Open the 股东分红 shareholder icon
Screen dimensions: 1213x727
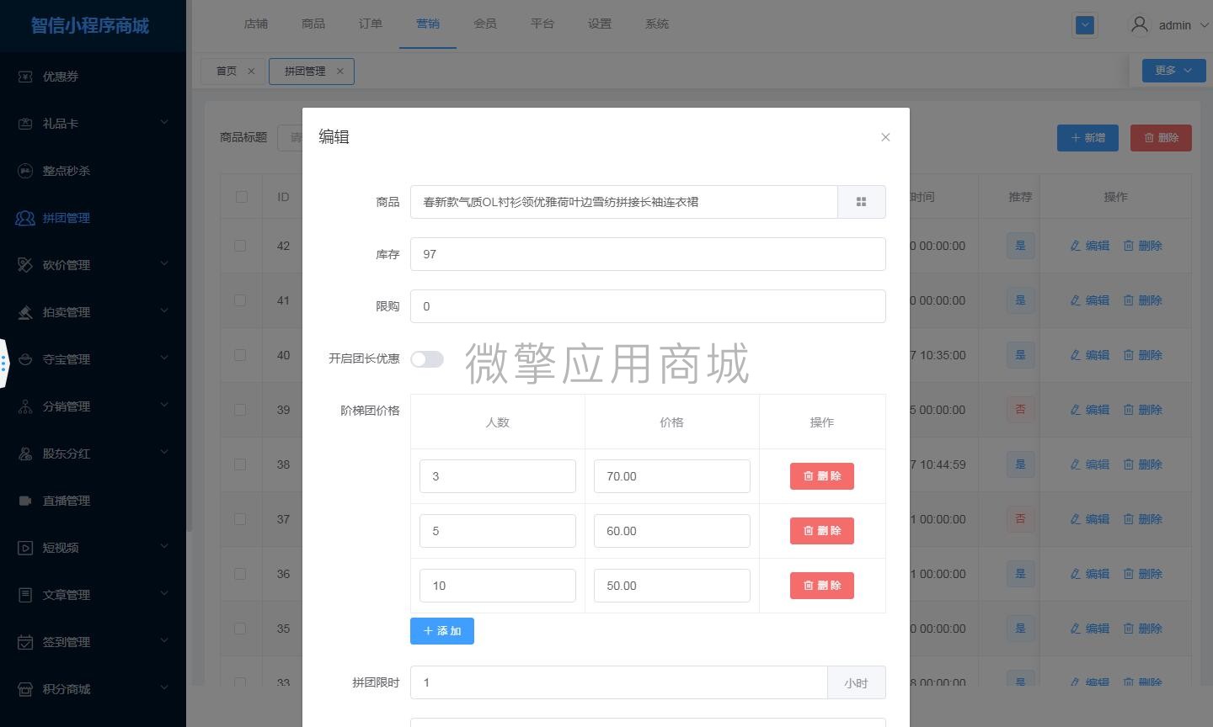(25, 454)
